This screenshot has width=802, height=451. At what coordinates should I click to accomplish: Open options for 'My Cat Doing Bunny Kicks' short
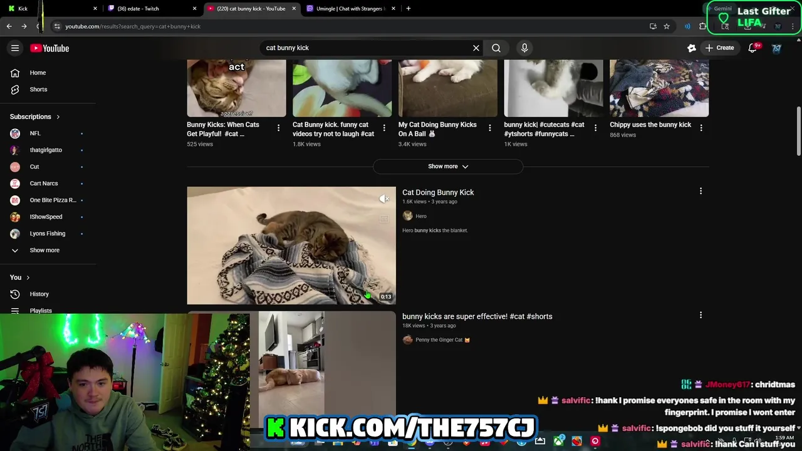point(490,128)
